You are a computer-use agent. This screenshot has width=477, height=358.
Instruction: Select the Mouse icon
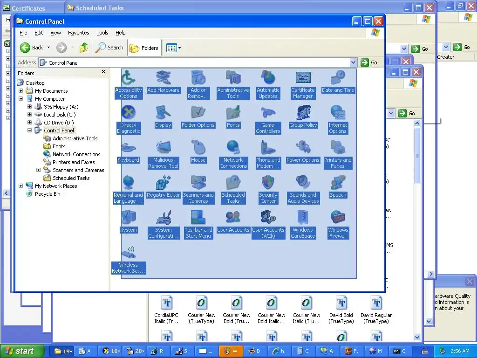[198, 151]
